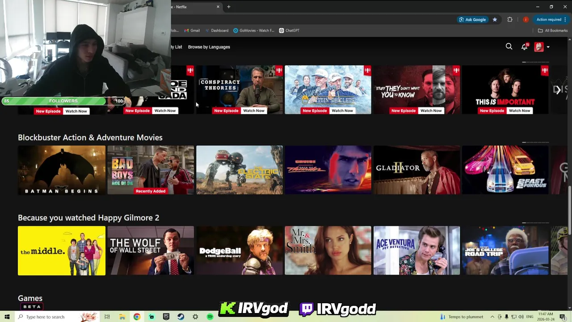572x322 pixels.
Task: Open volume control in tray
Action: pyautogui.click(x=521, y=317)
